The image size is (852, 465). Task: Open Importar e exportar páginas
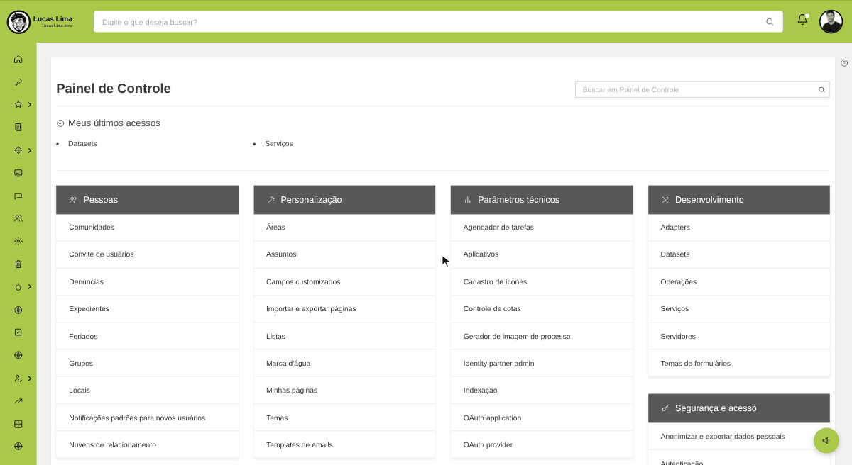pyautogui.click(x=344, y=309)
